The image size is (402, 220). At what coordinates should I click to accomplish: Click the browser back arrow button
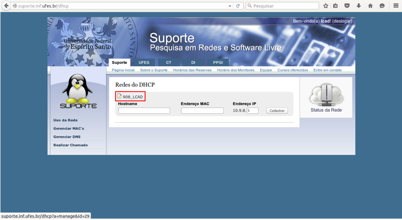pos(6,6)
